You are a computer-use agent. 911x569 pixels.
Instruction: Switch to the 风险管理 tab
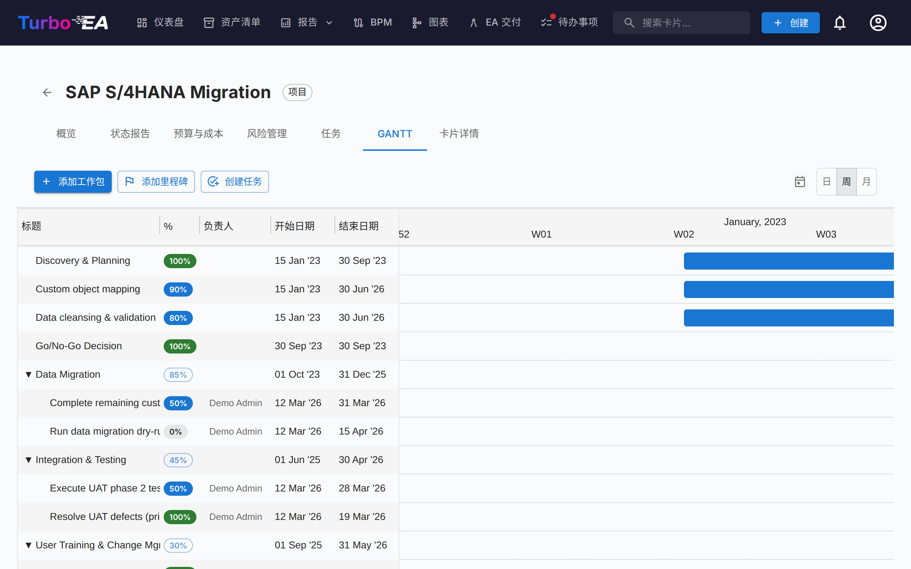[267, 134]
